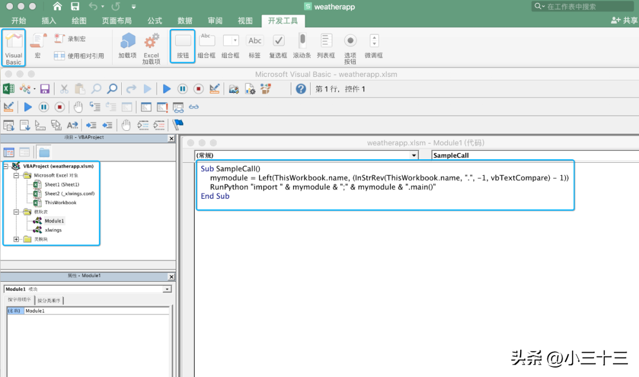Stop execution via red reset button in standard toolbar

[198, 88]
